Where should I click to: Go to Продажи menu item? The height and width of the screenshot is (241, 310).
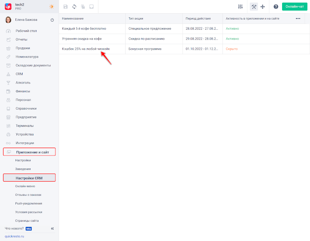(x=23, y=48)
